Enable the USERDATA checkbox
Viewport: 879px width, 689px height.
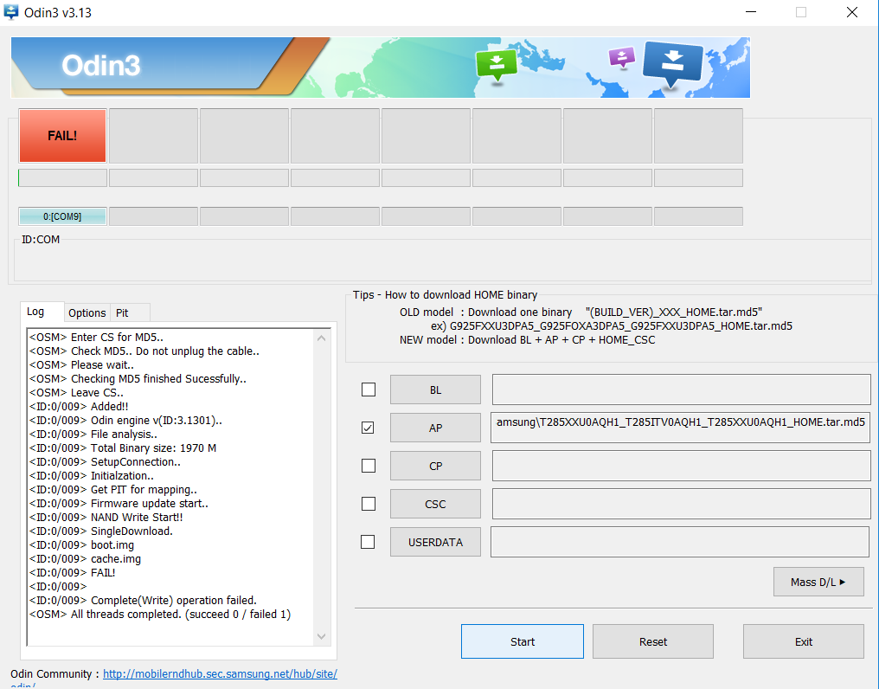pyautogui.click(x=368, y=542)
